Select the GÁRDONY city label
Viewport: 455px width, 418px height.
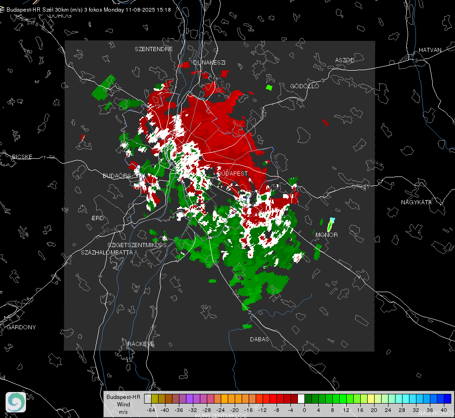(21, 327)
